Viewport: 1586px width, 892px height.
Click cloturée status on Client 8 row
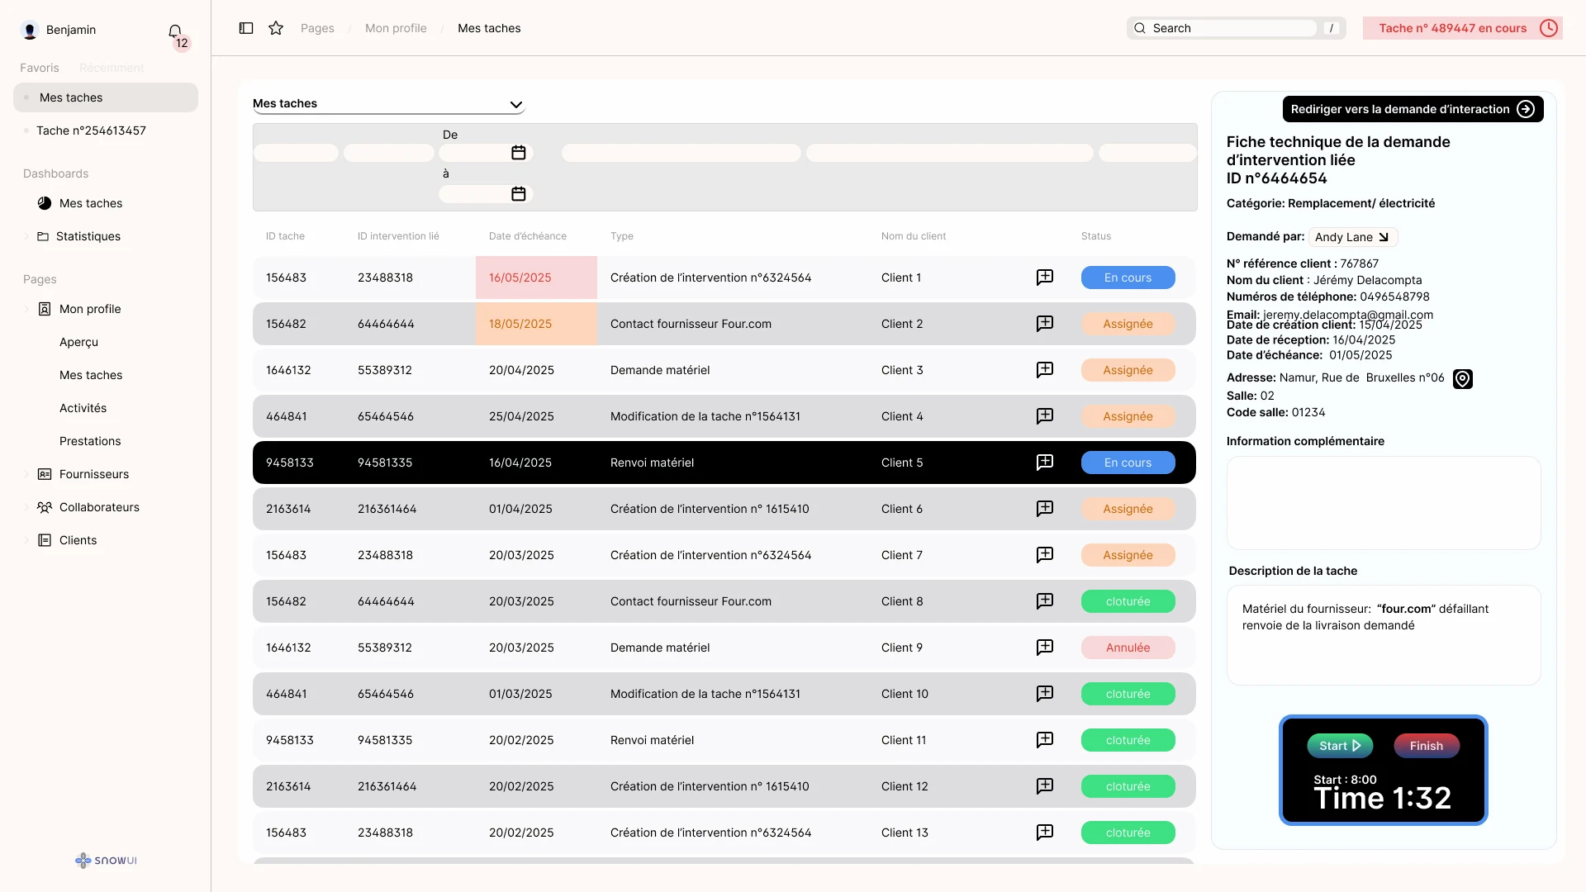pos(1128,601)
